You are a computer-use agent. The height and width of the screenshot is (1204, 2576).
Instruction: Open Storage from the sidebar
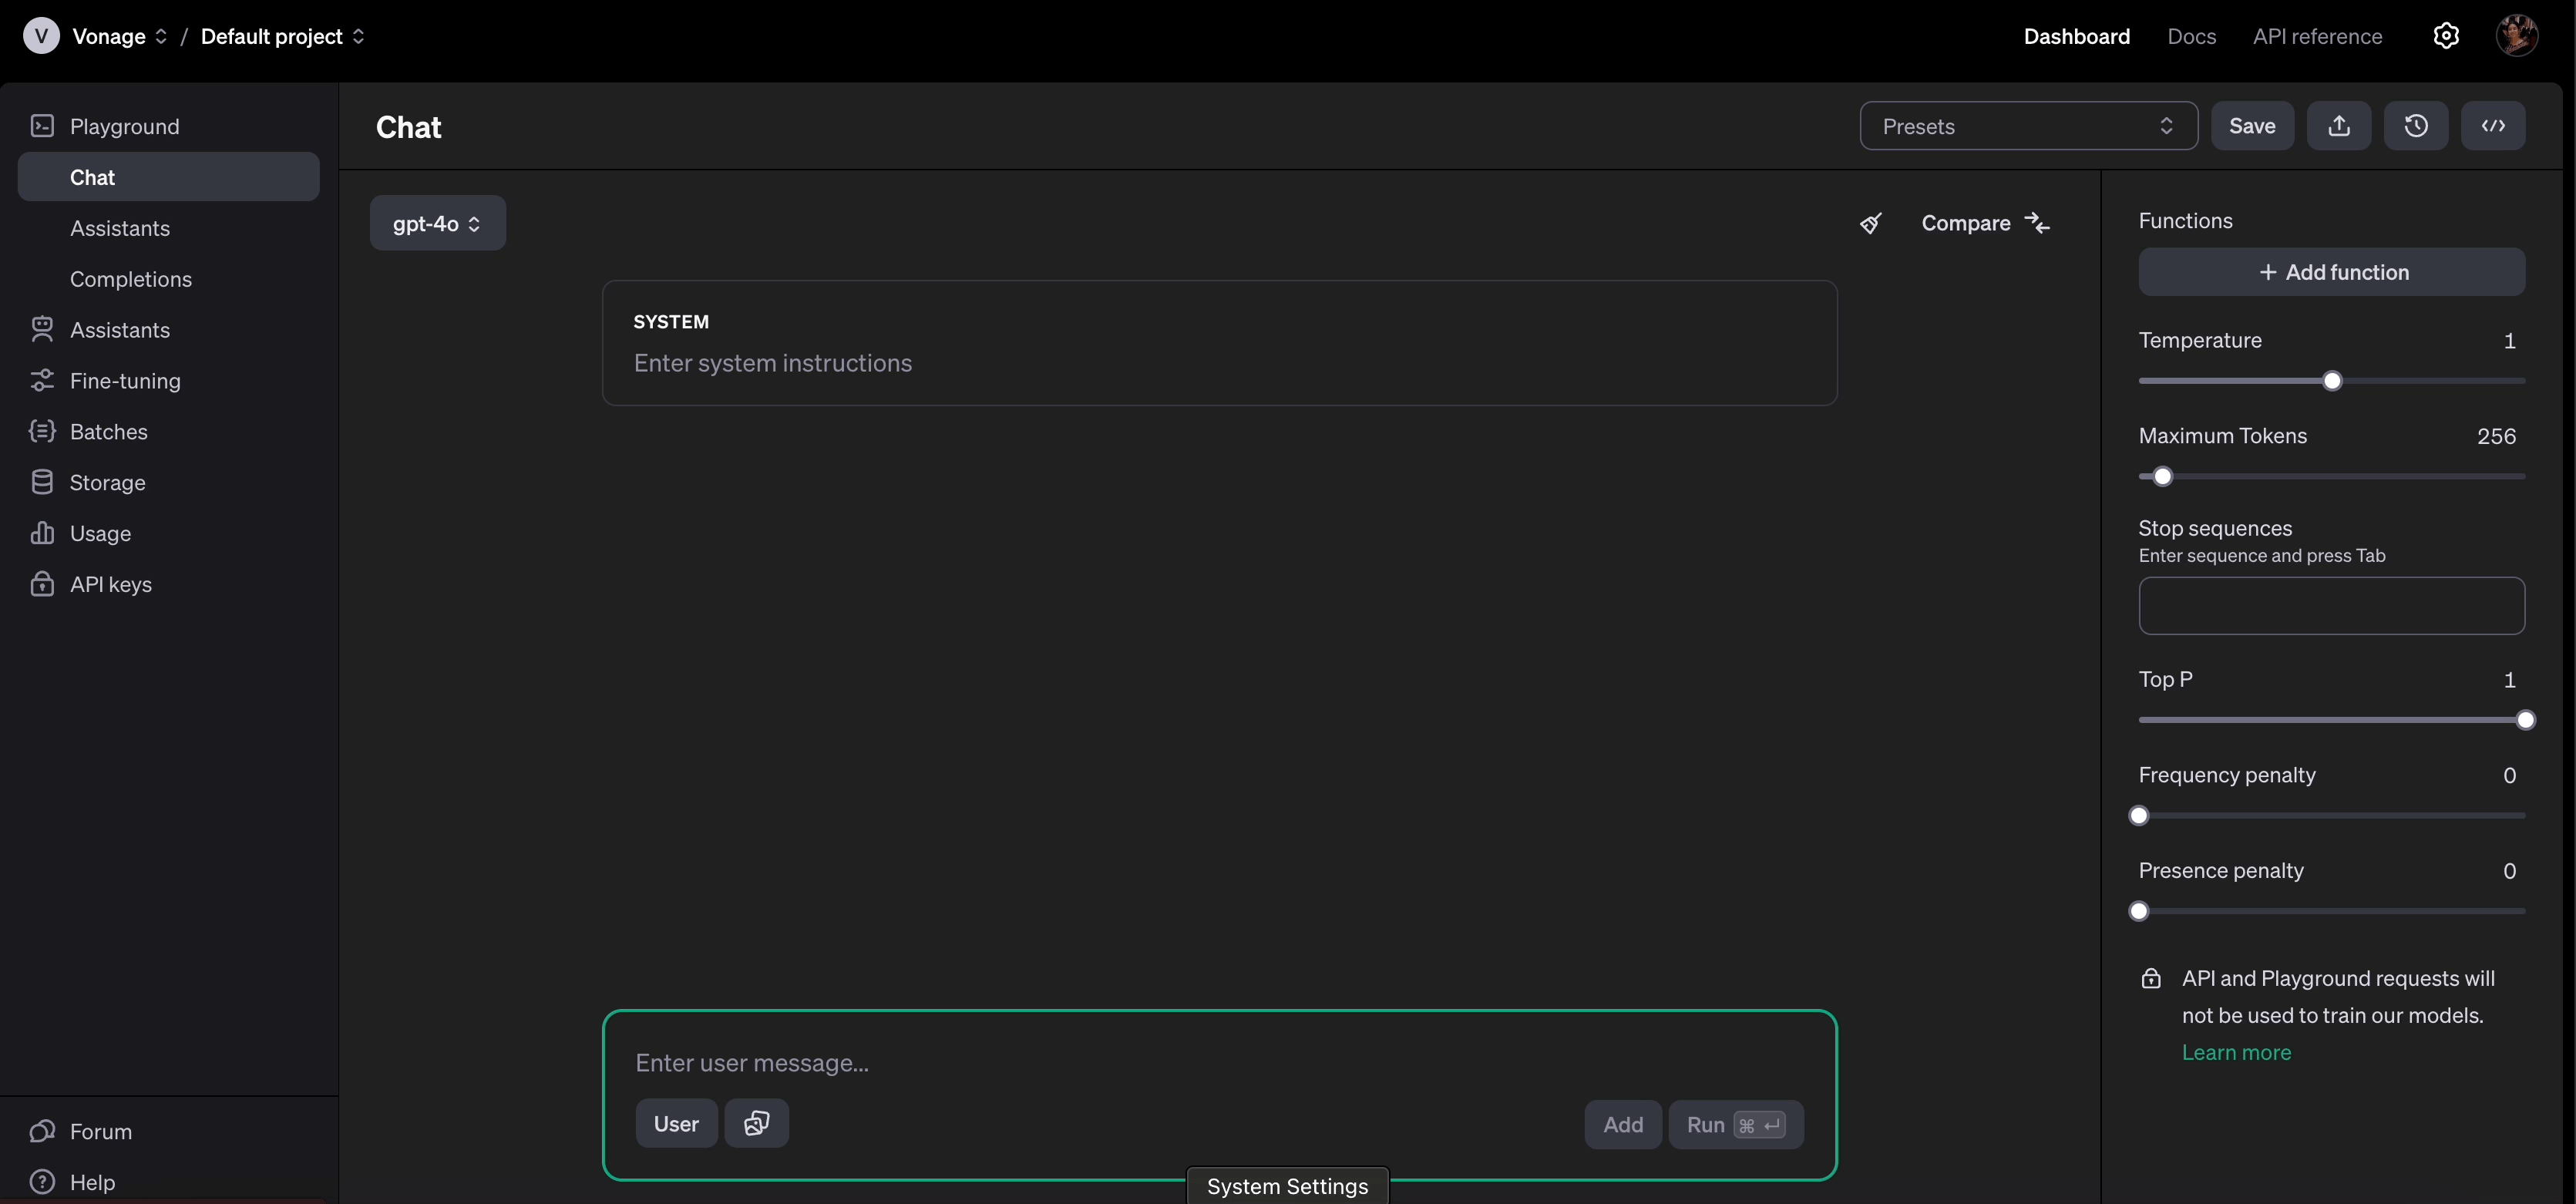tap(107, 483)
